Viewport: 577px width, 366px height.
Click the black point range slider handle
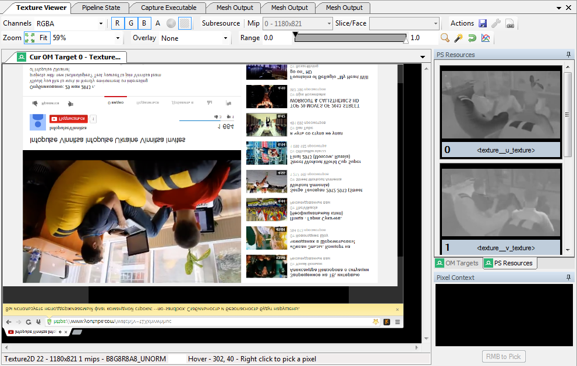pyautogui.click(x=295, y=34)
